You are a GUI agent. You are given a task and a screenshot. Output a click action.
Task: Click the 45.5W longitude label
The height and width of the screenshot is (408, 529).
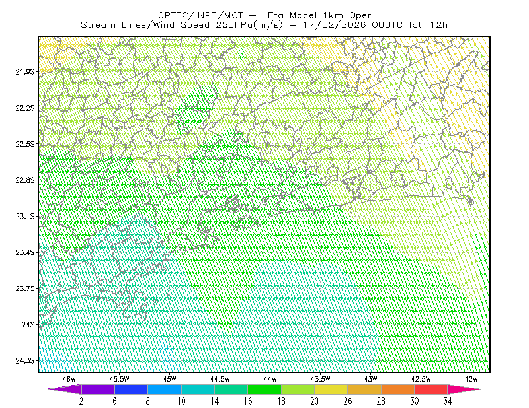[x=120, y=379]
